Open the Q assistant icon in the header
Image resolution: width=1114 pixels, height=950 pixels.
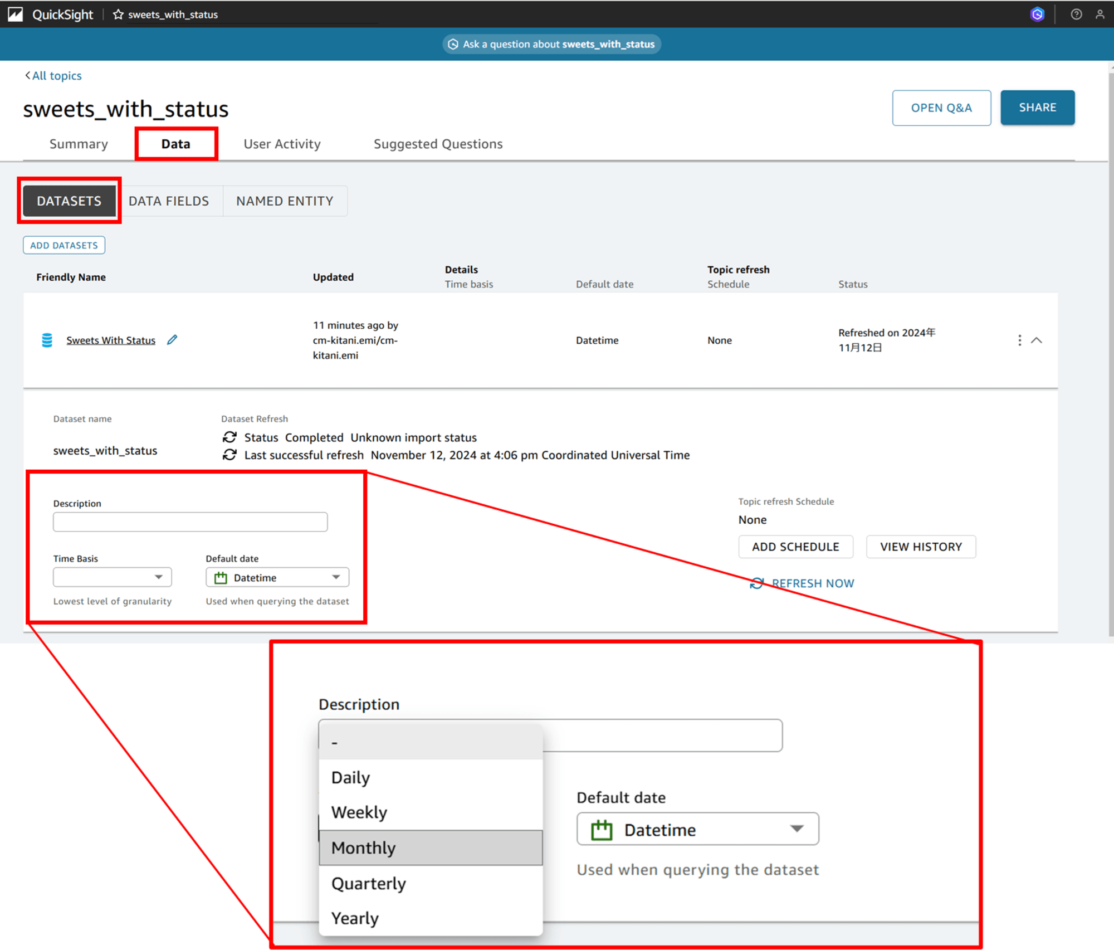(x=1037, y=14)
